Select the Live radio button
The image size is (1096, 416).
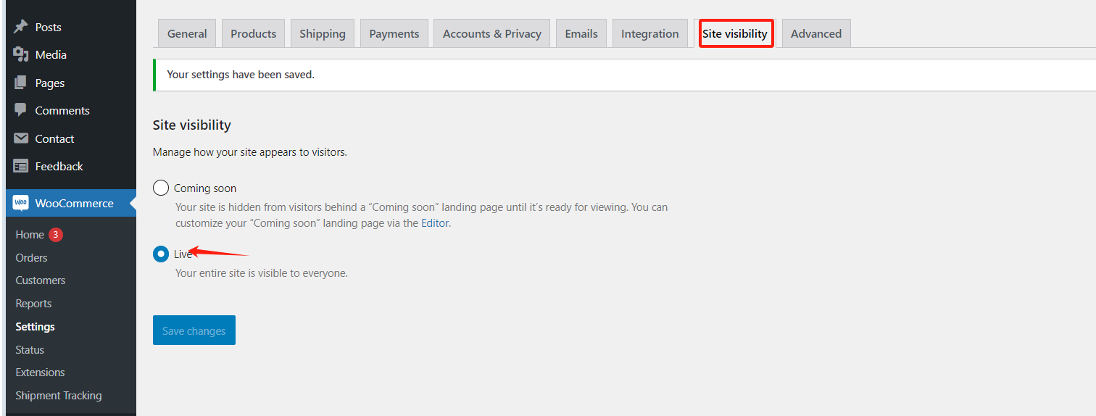coord(161,254)
